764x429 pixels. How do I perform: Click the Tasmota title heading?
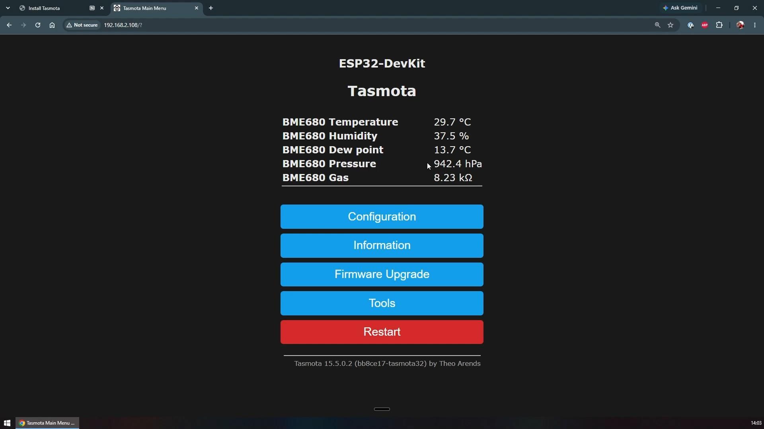(382, 91)
